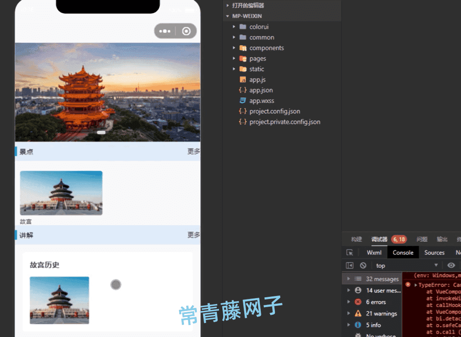Click 更多 link in 景点 section
This screenshot has height=337, width=461.
(x=194, y=152)
